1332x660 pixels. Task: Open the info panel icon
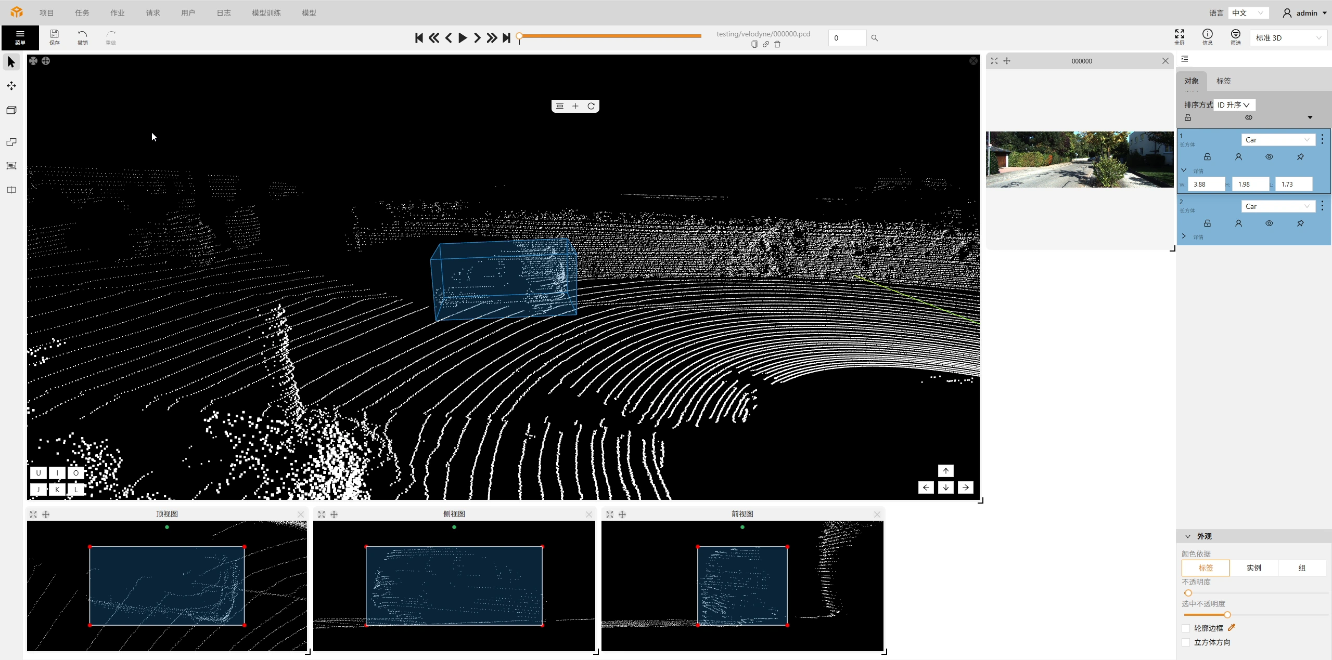1208,37
